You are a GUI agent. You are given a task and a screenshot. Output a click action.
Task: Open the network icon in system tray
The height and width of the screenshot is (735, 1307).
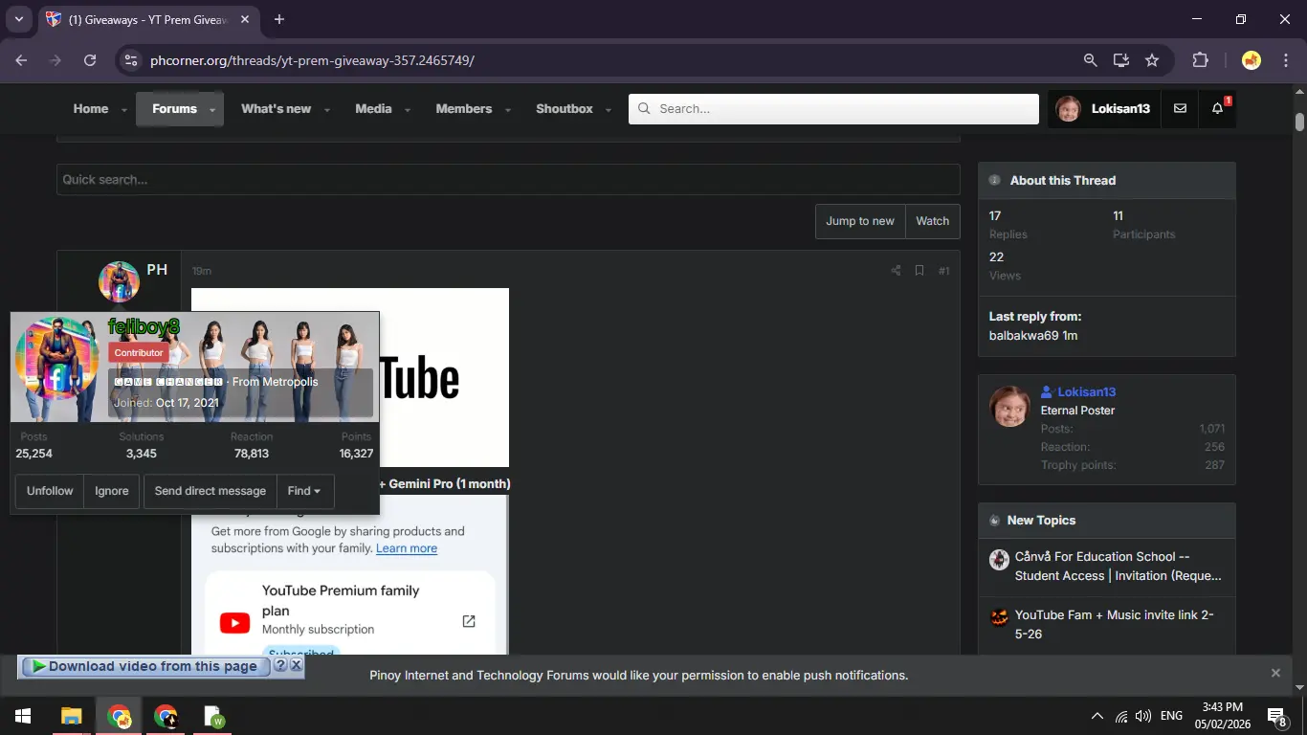(x=1121, y=716)
